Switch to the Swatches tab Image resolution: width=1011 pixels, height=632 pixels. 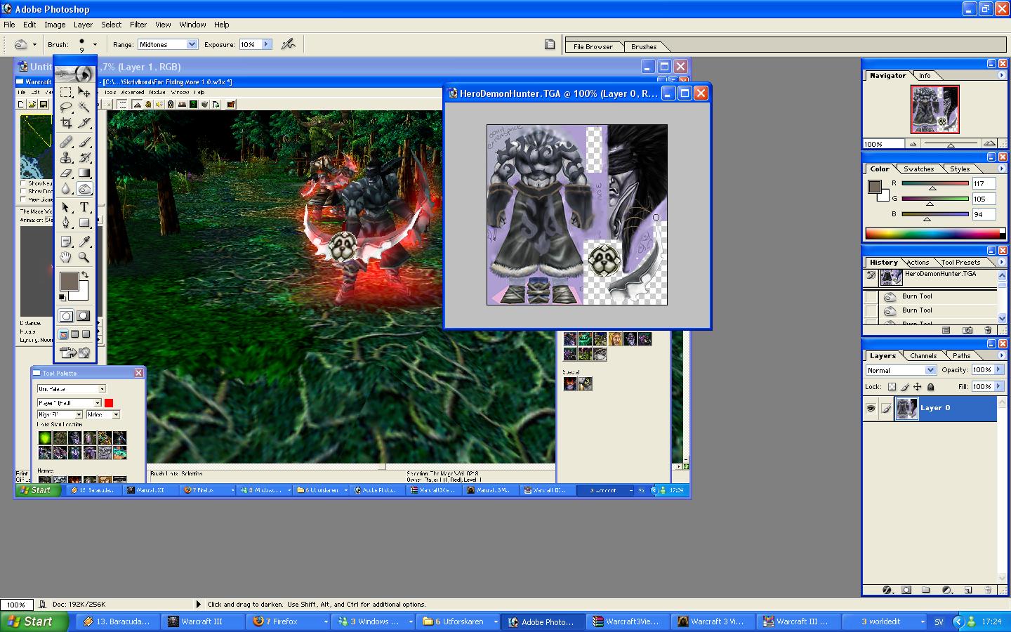[x=918, y=169]
